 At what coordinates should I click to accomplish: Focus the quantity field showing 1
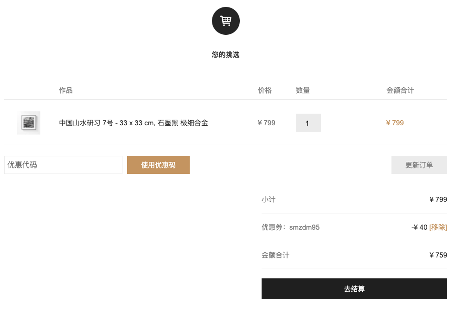click(x=308, y=123)
